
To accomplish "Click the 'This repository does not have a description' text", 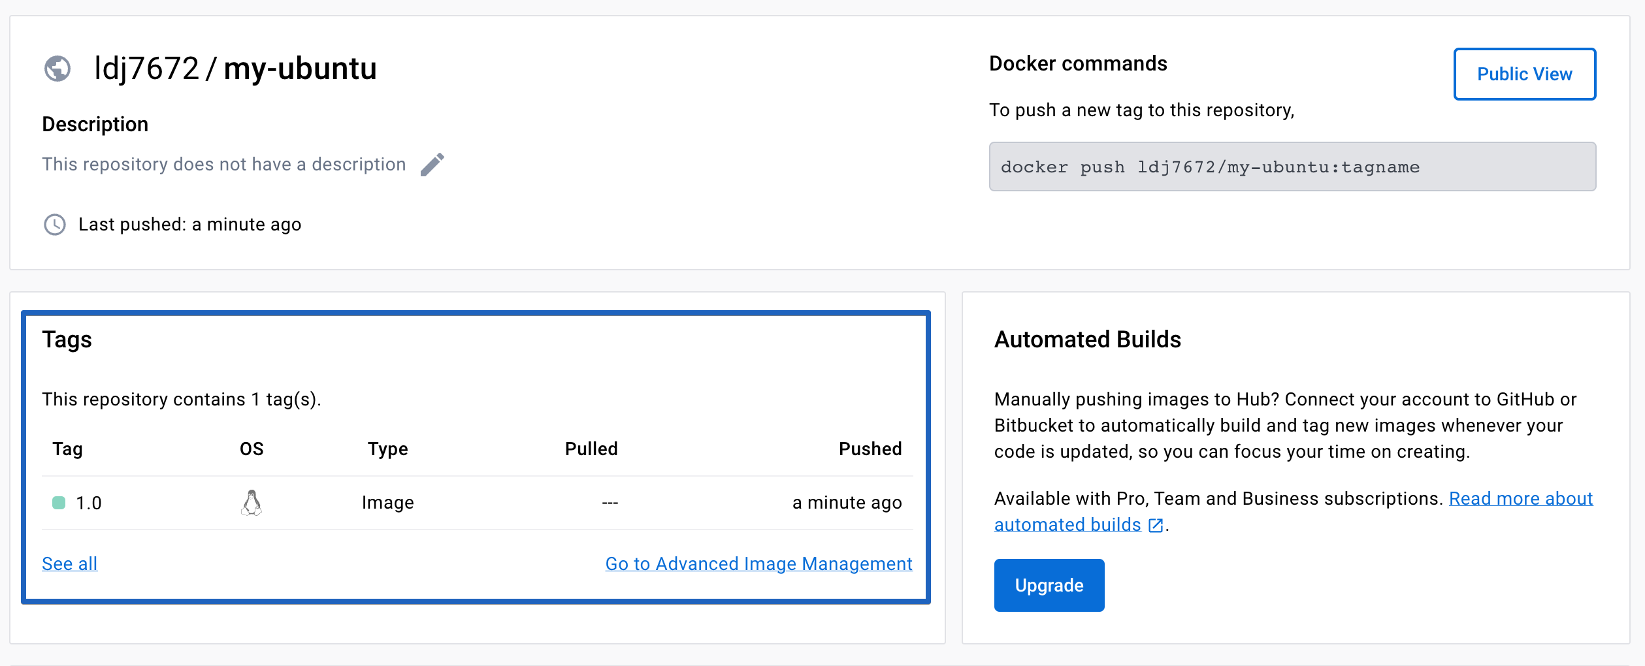I will [x=224, y=165].
